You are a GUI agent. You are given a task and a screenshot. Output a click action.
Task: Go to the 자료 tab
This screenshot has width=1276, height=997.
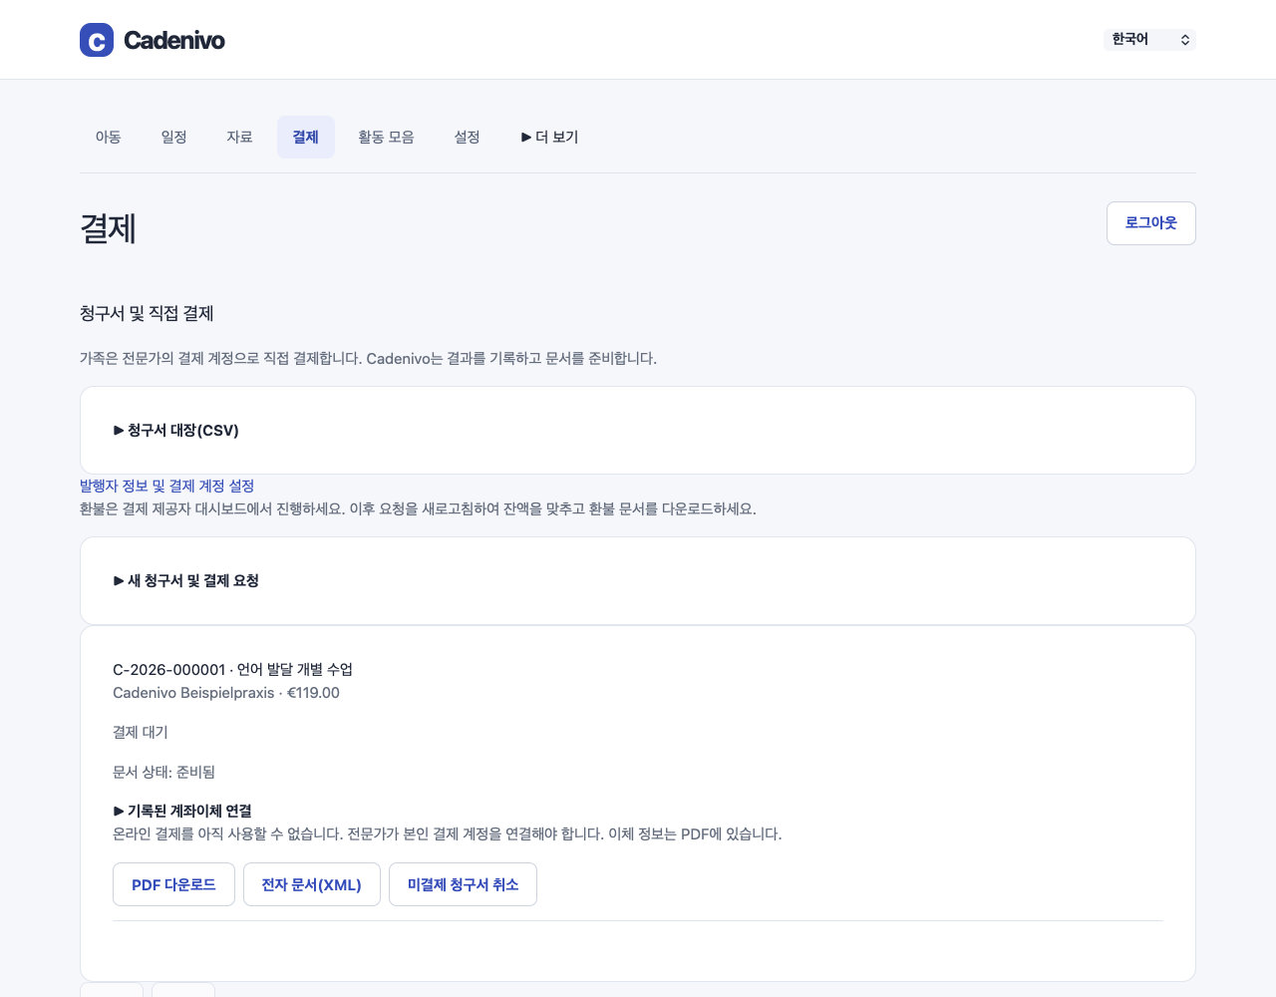point(239,137)
